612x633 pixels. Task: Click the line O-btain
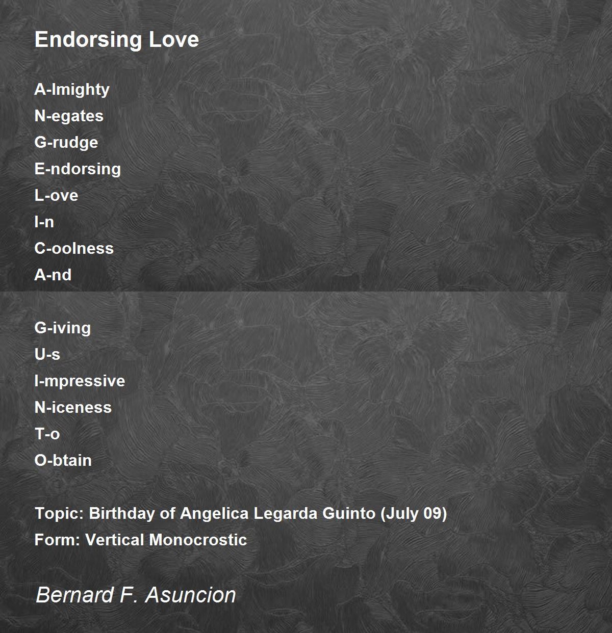[x=63, y=460]
